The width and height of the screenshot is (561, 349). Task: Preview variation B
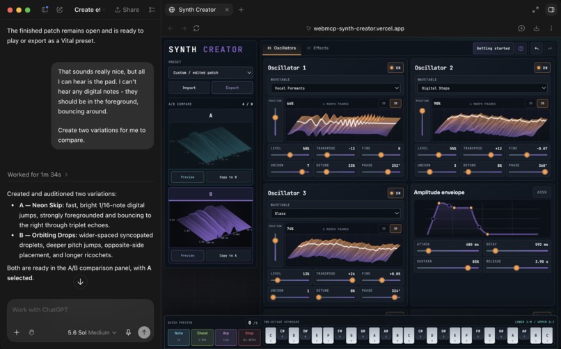187,255
